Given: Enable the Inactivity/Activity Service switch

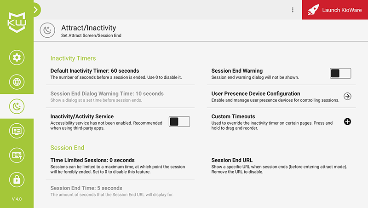Looking at the screenshot, I should 179,121.
